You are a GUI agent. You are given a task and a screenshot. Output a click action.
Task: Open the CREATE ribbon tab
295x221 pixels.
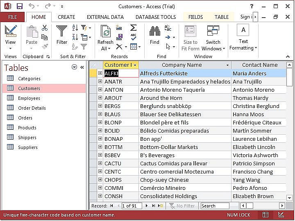[66, 17]
